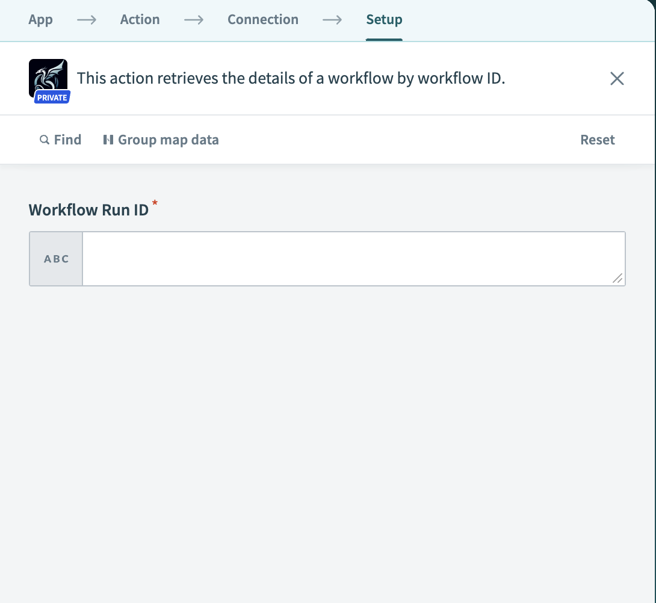This screenshot has width=656, height=603.
Task: Click the action description text
Action: pos(291,78)
